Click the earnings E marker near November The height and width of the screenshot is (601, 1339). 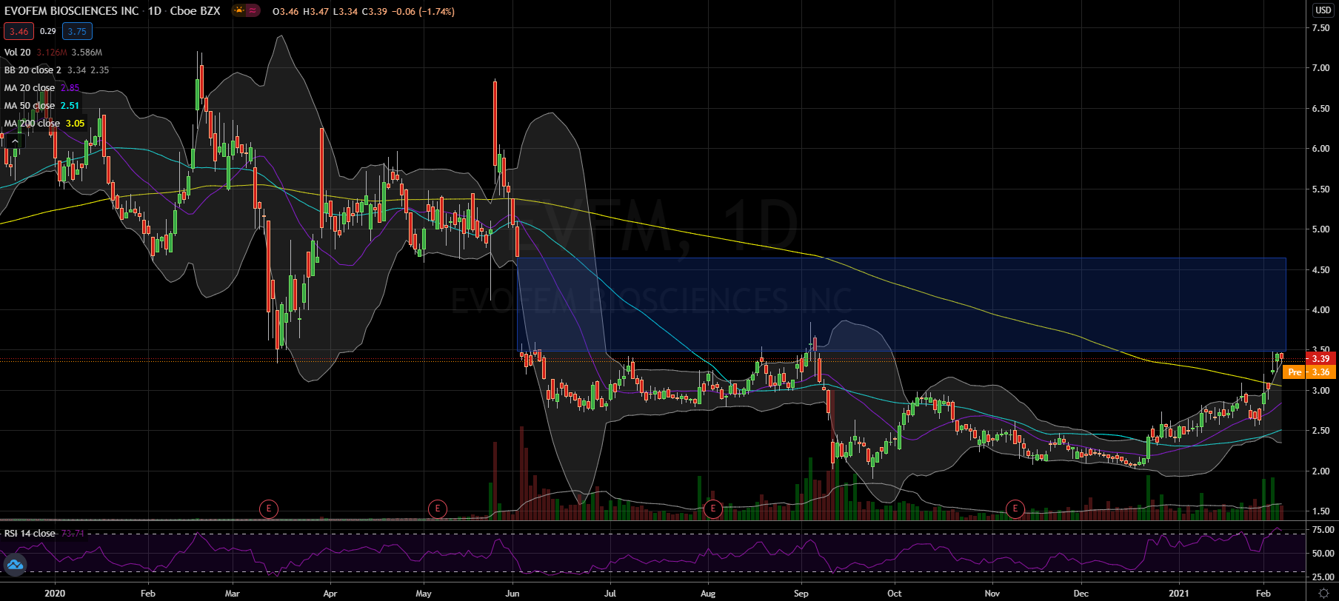coord(1015,508)
